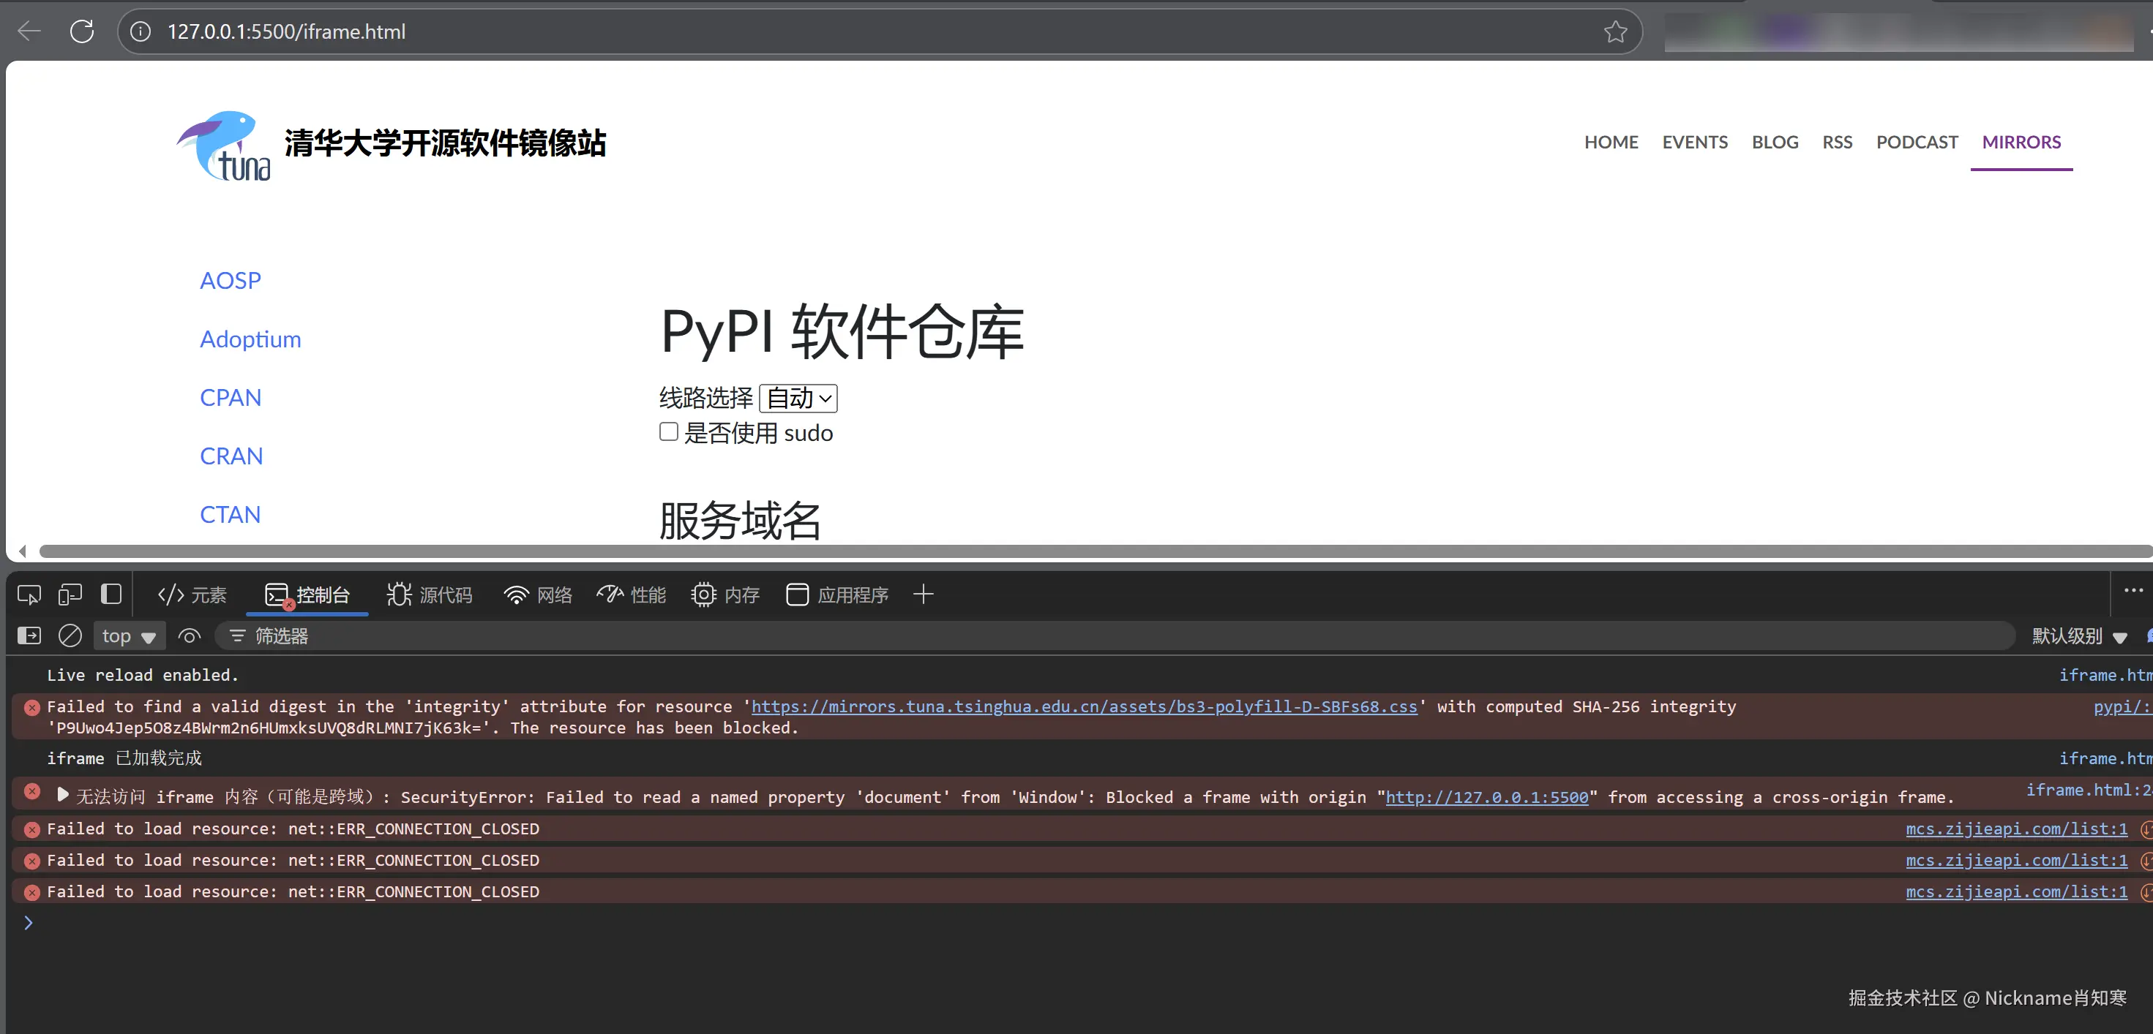Enable the 是否使用 sudo checkbox

pyautogui.click(x=668, y=431)
